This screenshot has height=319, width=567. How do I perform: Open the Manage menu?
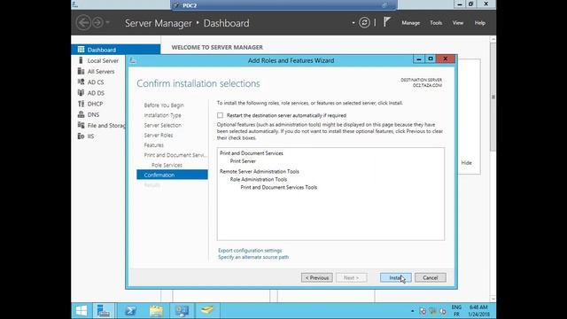pos(411,23)
